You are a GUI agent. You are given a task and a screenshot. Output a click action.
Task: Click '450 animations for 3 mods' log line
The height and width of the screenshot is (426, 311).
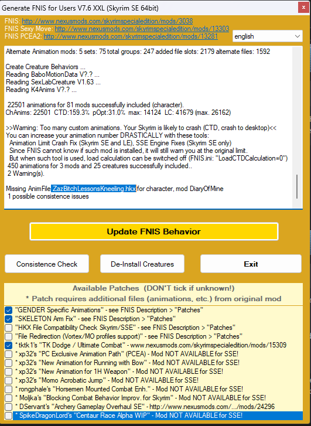pos(100,166)
